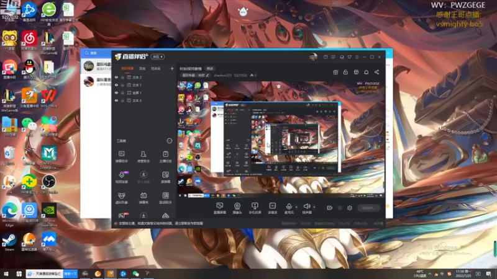This screenshot has height=279, width=497.
Task: Toggle preview eye icon in bottom bar
Action: point(339,208)
